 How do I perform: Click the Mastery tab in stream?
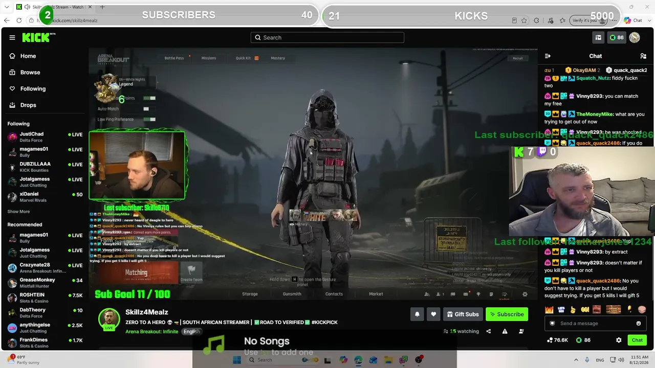pos(278,58)
